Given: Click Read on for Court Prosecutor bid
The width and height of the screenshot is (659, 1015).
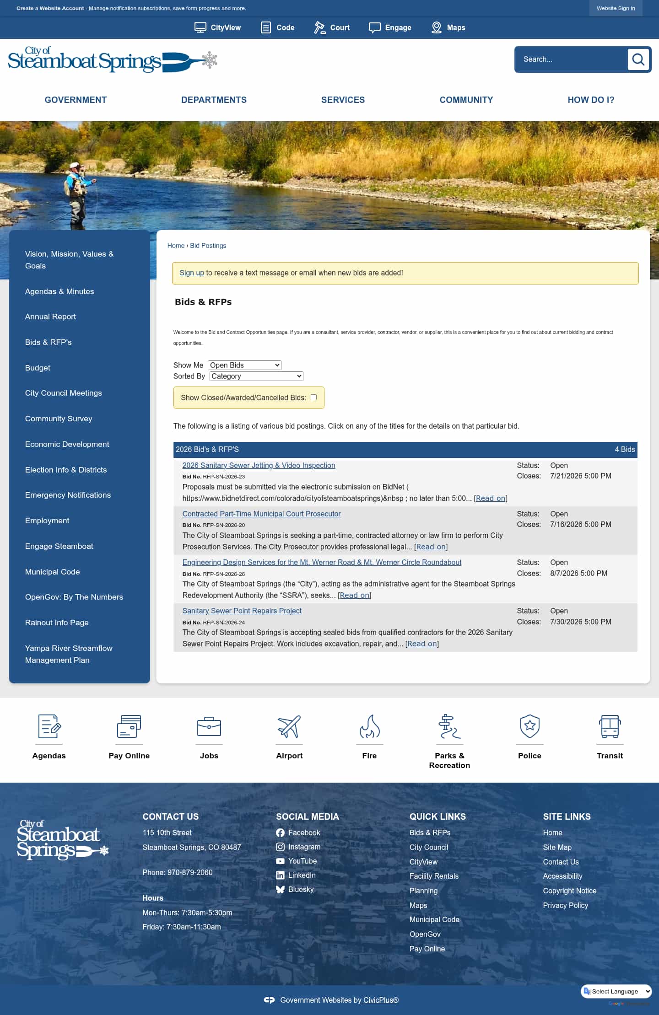Looking at the screenshot, I should pos(431,547).
